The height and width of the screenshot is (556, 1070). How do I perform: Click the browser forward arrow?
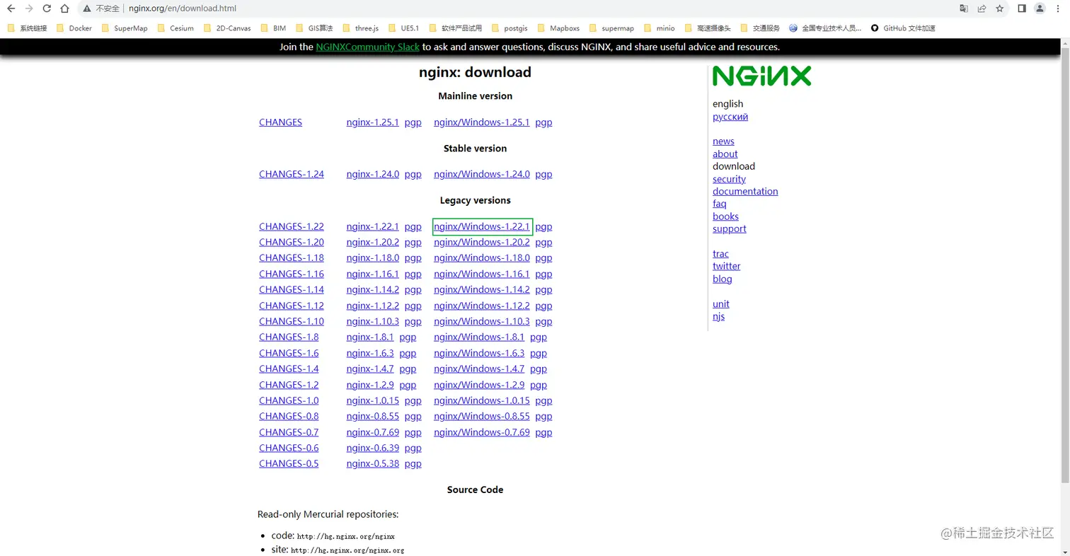coord(29,8)
